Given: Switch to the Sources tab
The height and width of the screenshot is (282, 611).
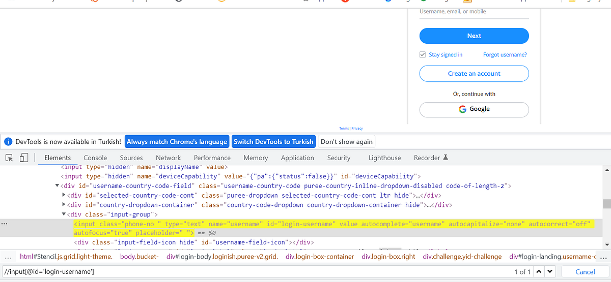Looking at the screenshot, I should pos(131,158).
